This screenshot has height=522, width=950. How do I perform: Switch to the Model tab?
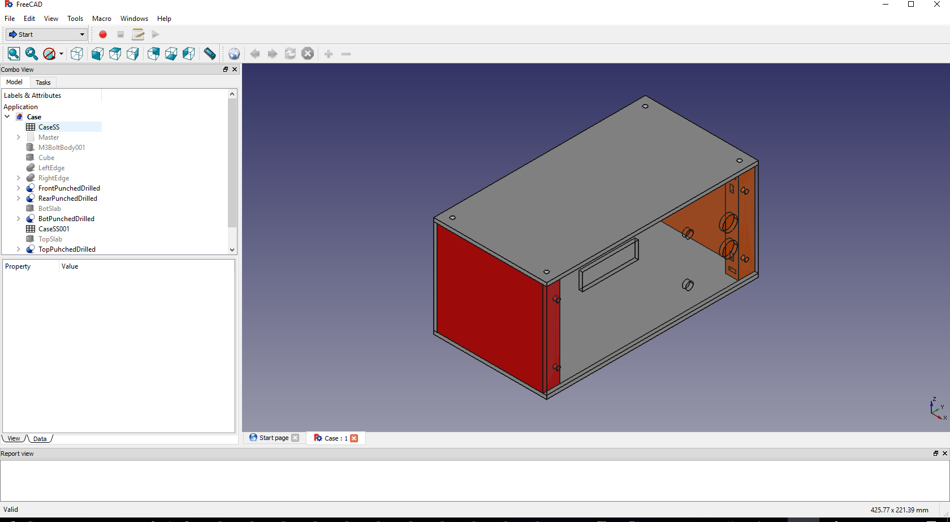click(14, 82)
